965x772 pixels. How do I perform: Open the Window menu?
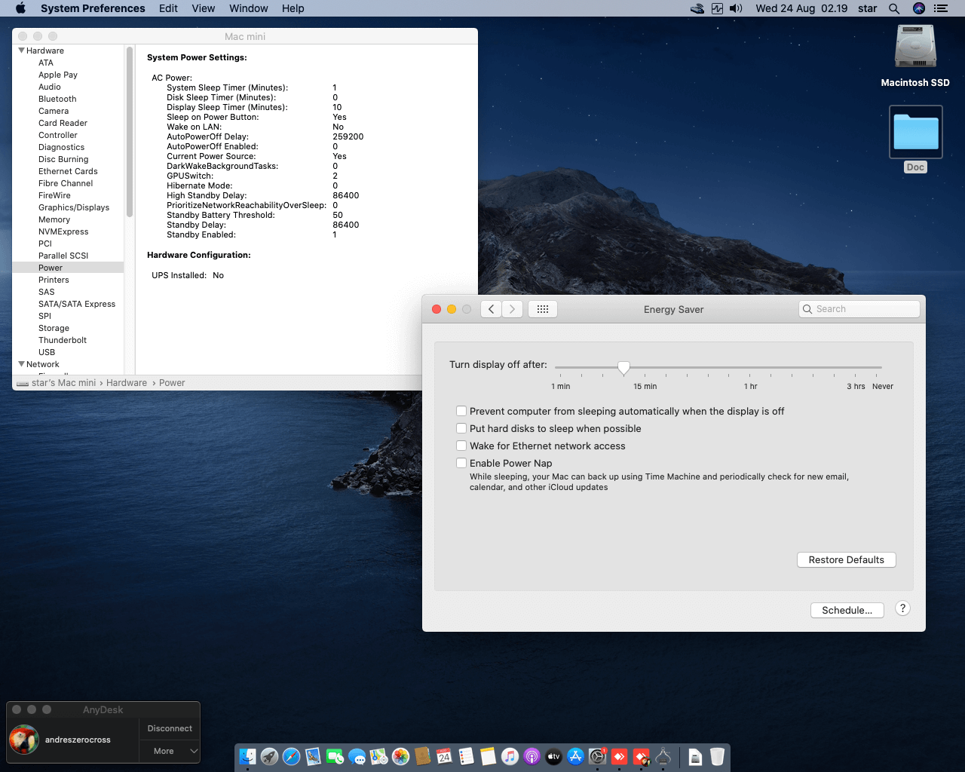[x=248, y=8]
